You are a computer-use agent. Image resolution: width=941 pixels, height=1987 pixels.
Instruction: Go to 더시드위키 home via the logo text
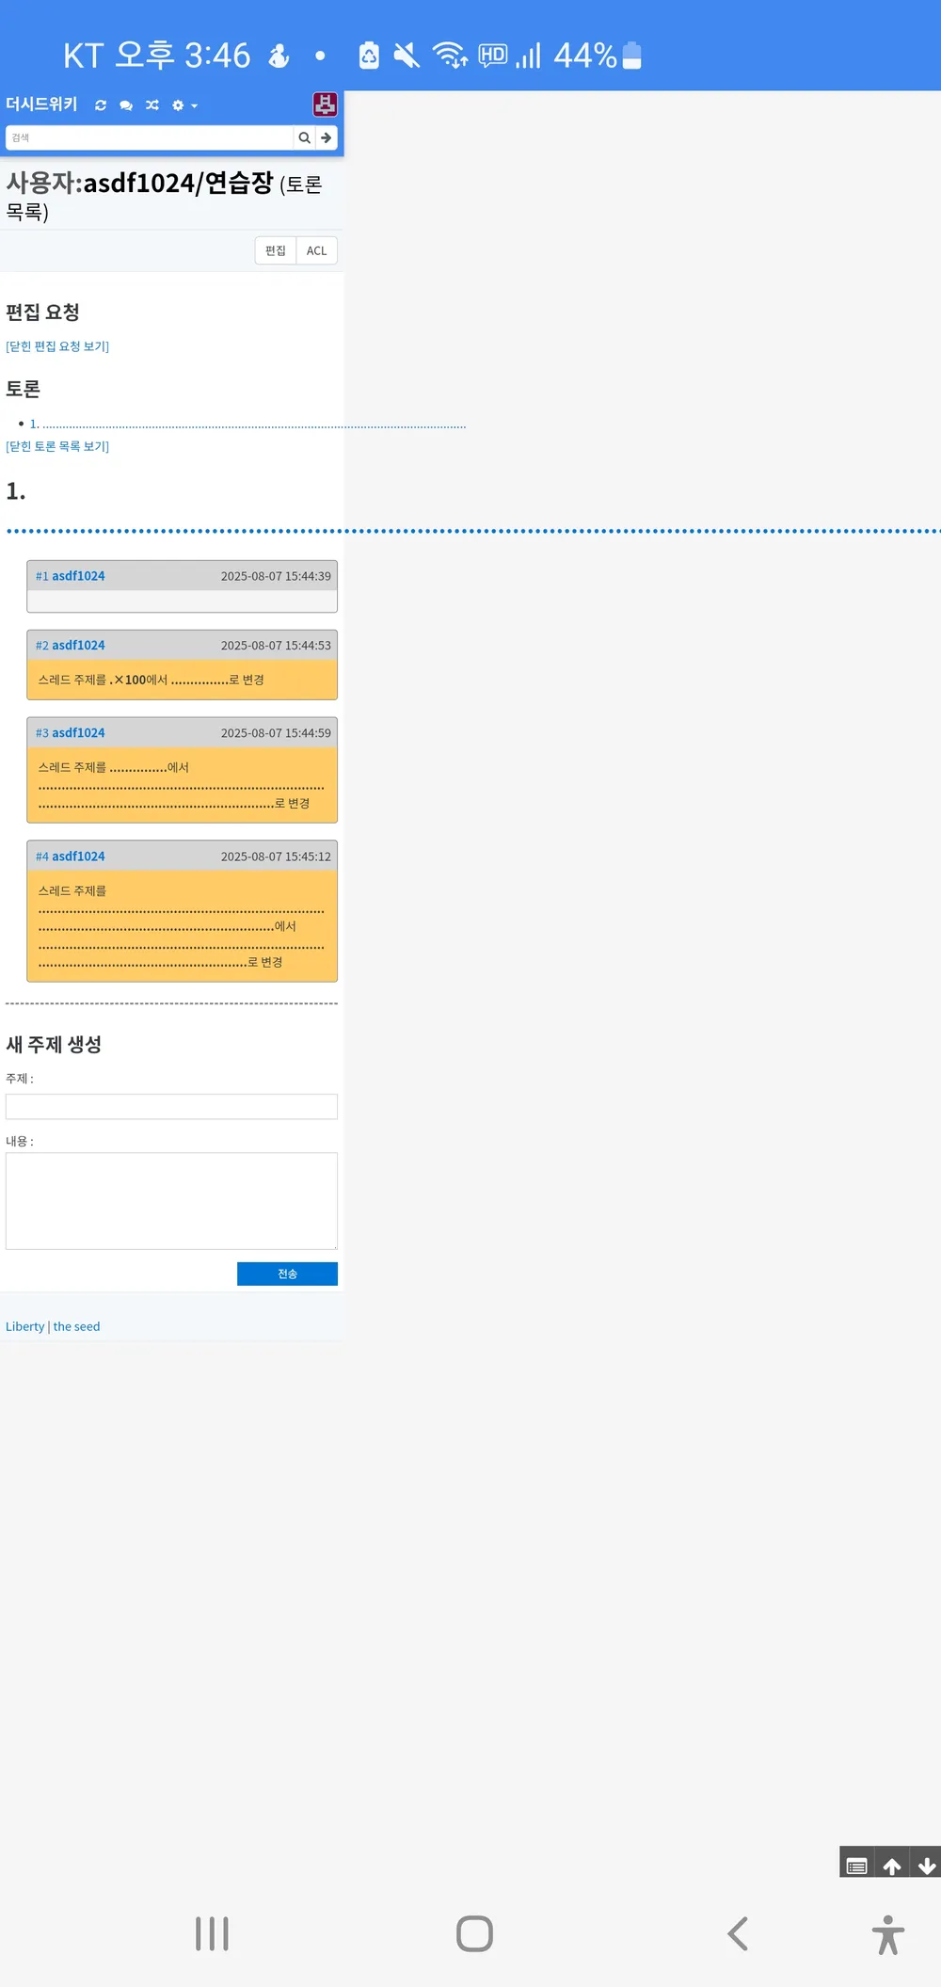41,104
